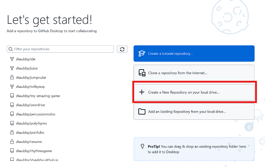Select shaubby/juice from the repository list
This screenshot has width=265, height=167.
click(x=27, y=68)
